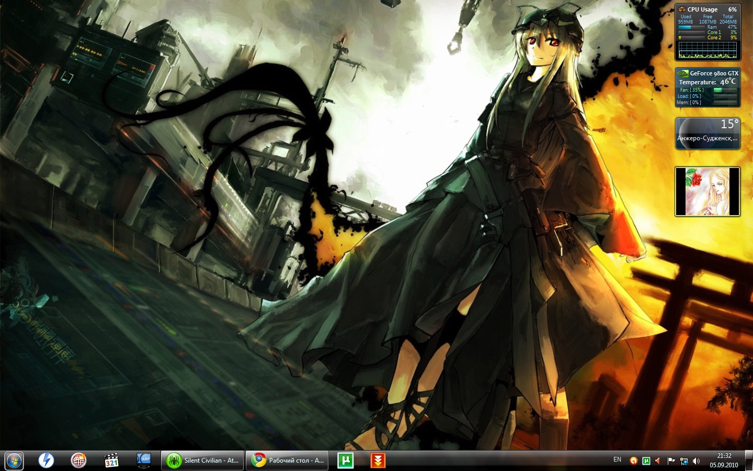Screen dimensions: 753x471
Task: Open the KMPlayer taskbar icon
Action: click(144, 461)
